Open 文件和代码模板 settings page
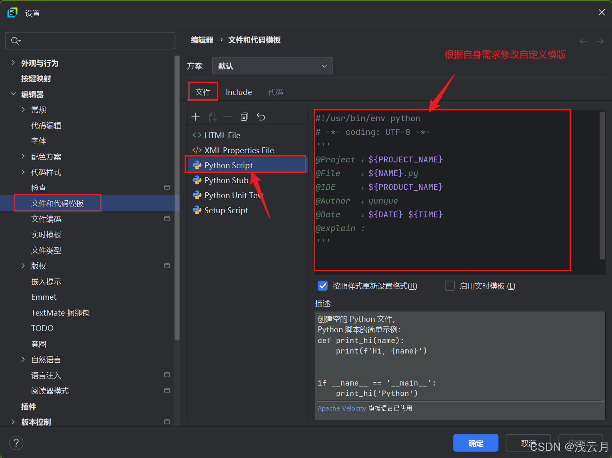 [x=57, y=203]
